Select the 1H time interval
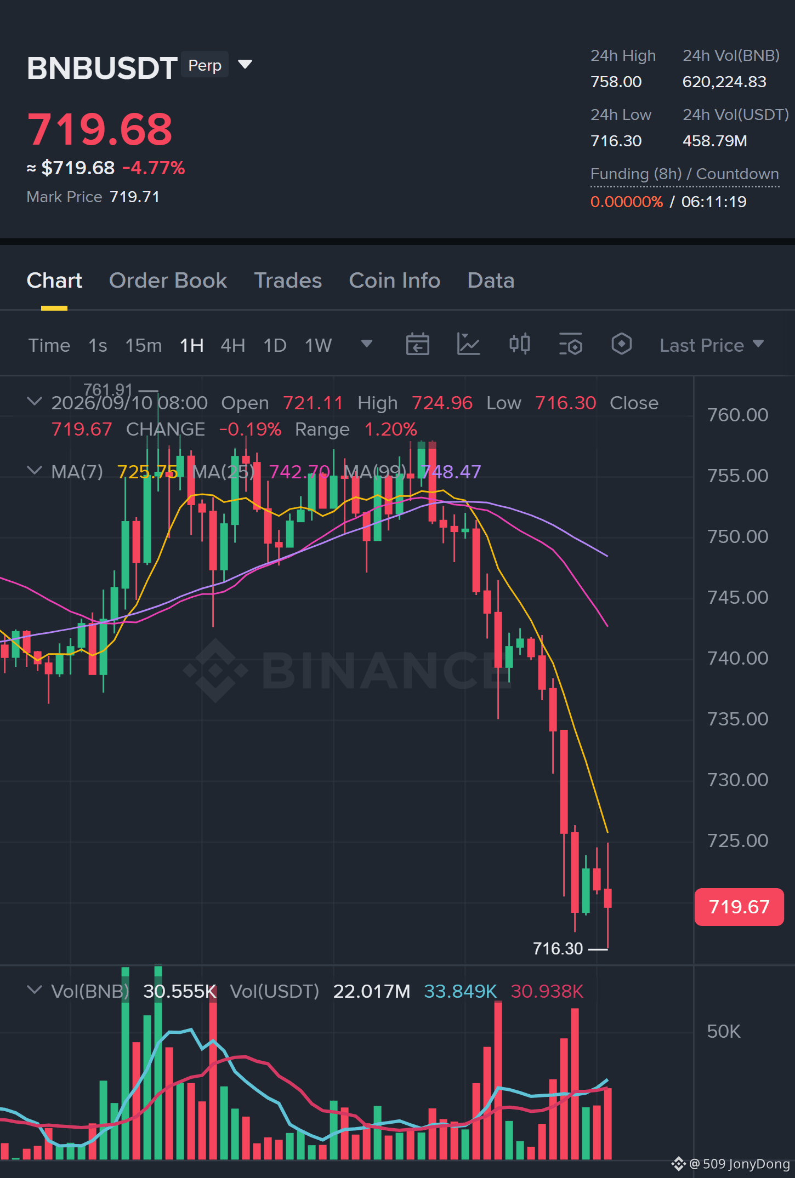 [192, 345]
